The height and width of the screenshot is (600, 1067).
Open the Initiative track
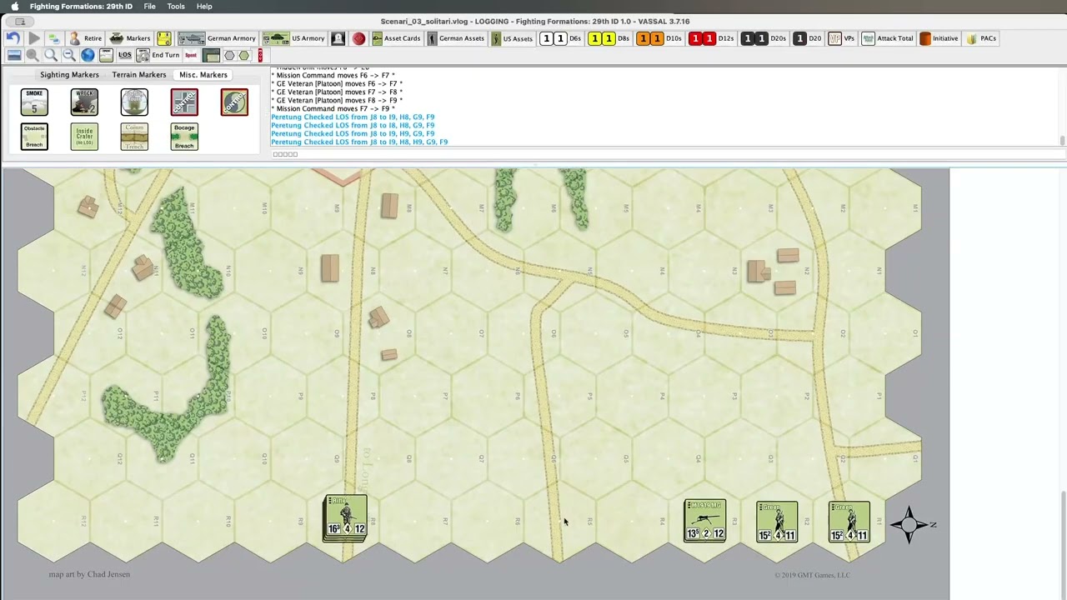(939, 38)
